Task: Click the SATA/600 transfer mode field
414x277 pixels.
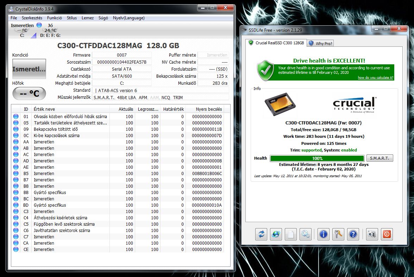Action: (122, 76)
